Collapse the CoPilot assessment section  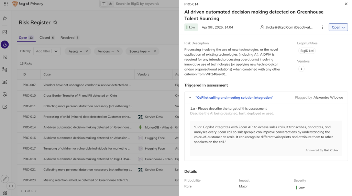190,98
